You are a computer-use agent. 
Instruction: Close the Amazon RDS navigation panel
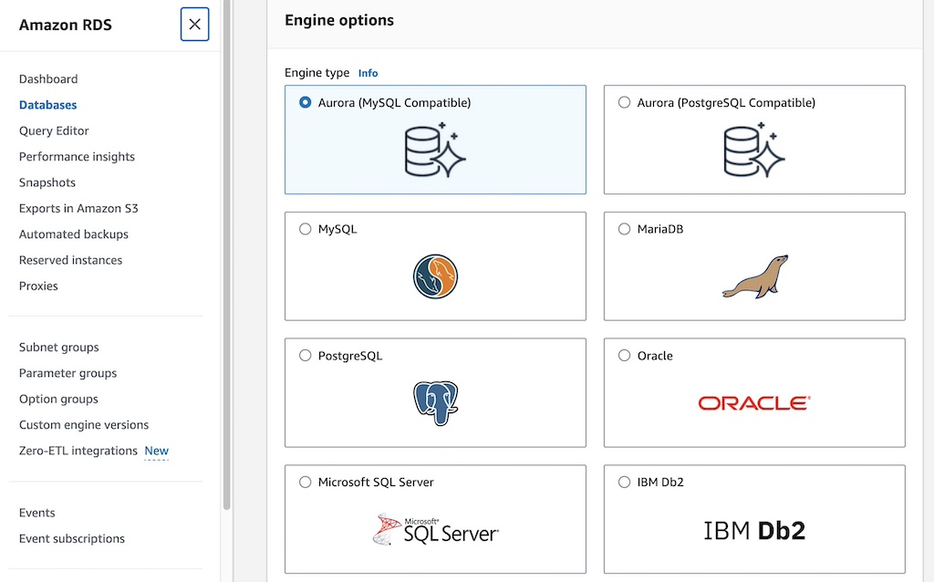[x=195, y=25]
